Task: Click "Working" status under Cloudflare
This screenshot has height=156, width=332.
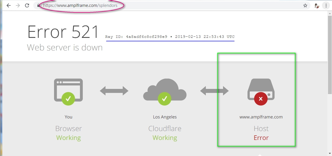Action: (x=165, y=138)
